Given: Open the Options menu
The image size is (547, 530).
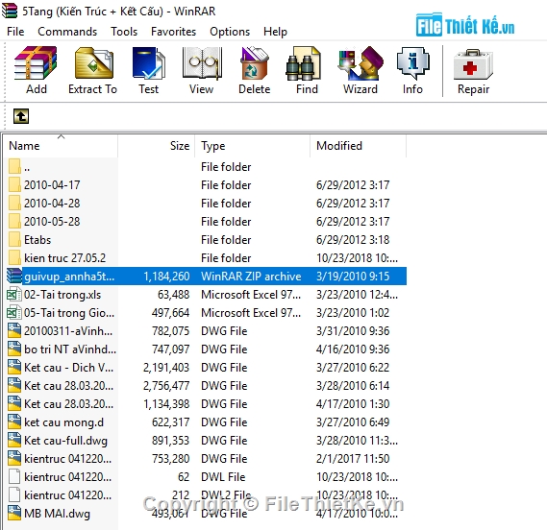Looking at the screenshot, I should coord(230,32).
